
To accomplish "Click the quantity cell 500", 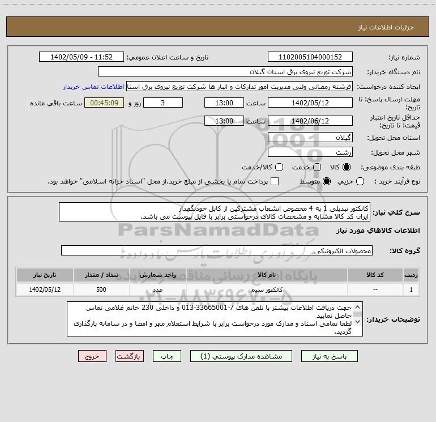I will tap(101, 289).
